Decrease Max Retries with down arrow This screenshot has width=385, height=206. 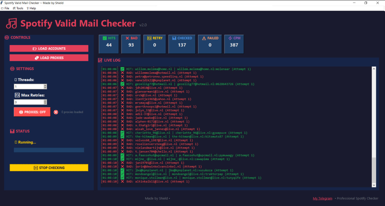[x=45, y=103]
